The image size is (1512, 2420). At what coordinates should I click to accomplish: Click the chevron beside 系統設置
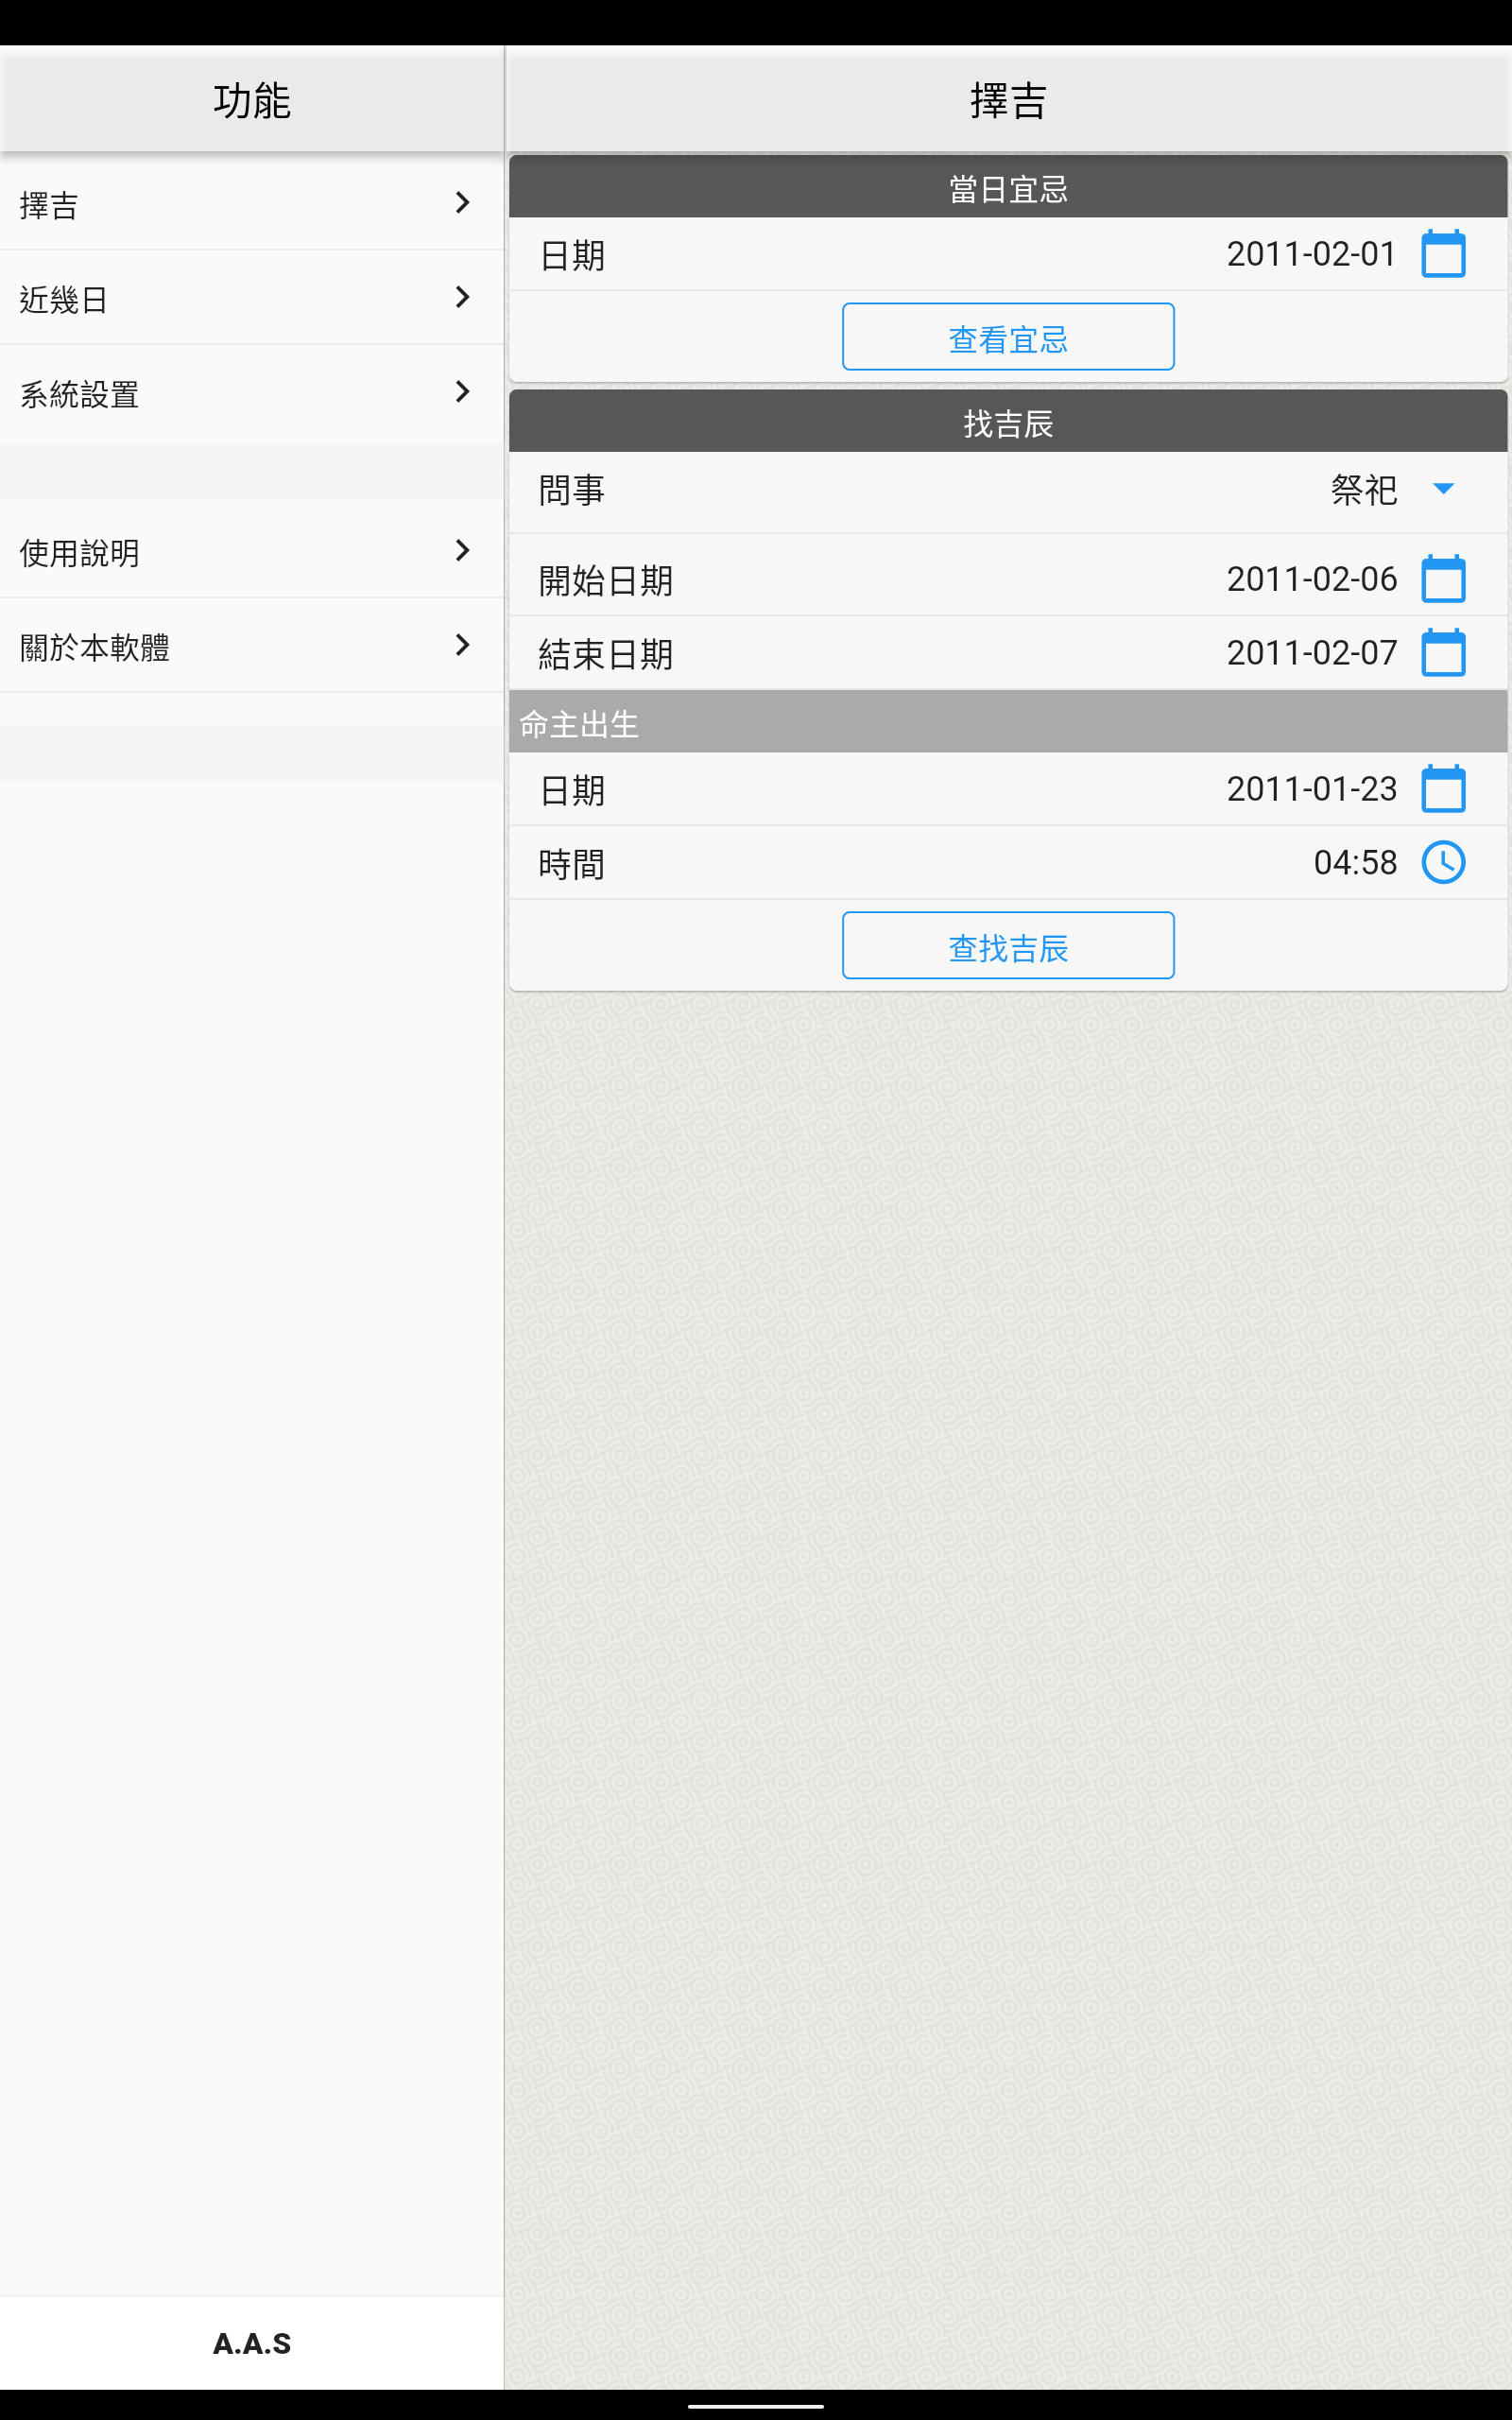coord(462,392)
